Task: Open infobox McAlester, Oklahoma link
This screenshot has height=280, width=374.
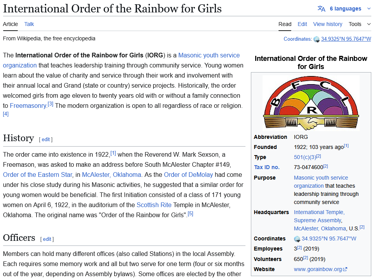Action: pyautogui.click(x=320, y=228)
